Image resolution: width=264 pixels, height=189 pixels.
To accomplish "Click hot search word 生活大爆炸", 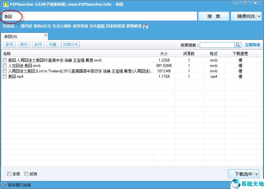I will 62,26.
